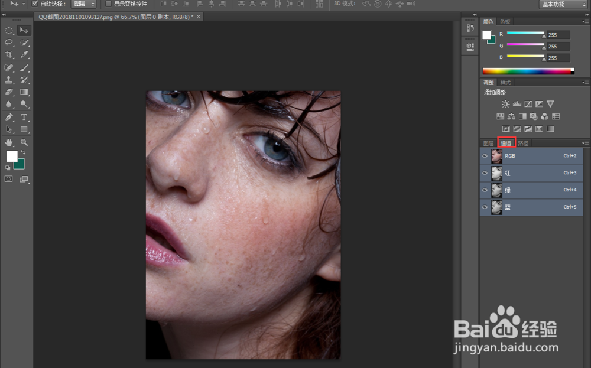This screenshot has height=368, width=591.
Task: Switch to the 样式 tab
Action: coord(505,83)
